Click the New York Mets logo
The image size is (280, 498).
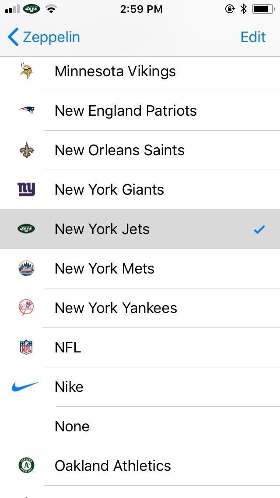[26, 268]
